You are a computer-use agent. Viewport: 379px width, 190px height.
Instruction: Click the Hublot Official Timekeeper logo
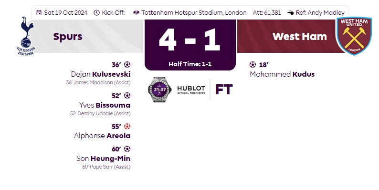[191, 90]
